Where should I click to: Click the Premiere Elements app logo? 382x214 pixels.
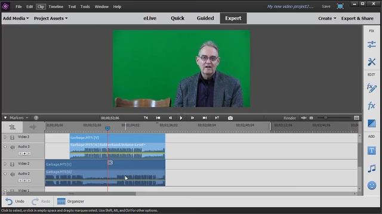point(5,7)
